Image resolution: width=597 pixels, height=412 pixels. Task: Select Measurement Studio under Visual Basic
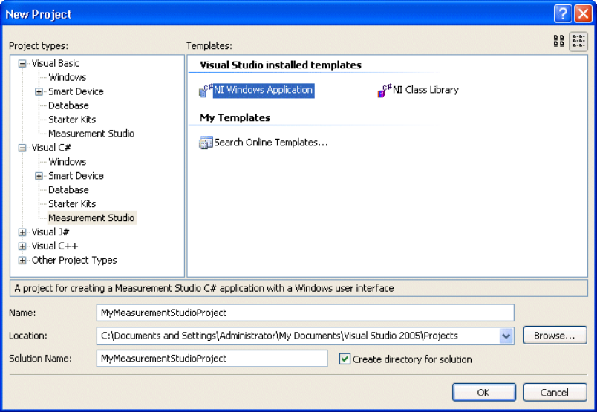click(91, 134)
